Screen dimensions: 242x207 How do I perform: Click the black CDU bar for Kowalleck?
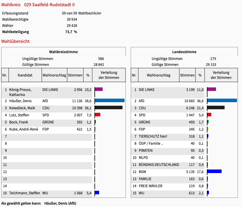tap(109, 108)
